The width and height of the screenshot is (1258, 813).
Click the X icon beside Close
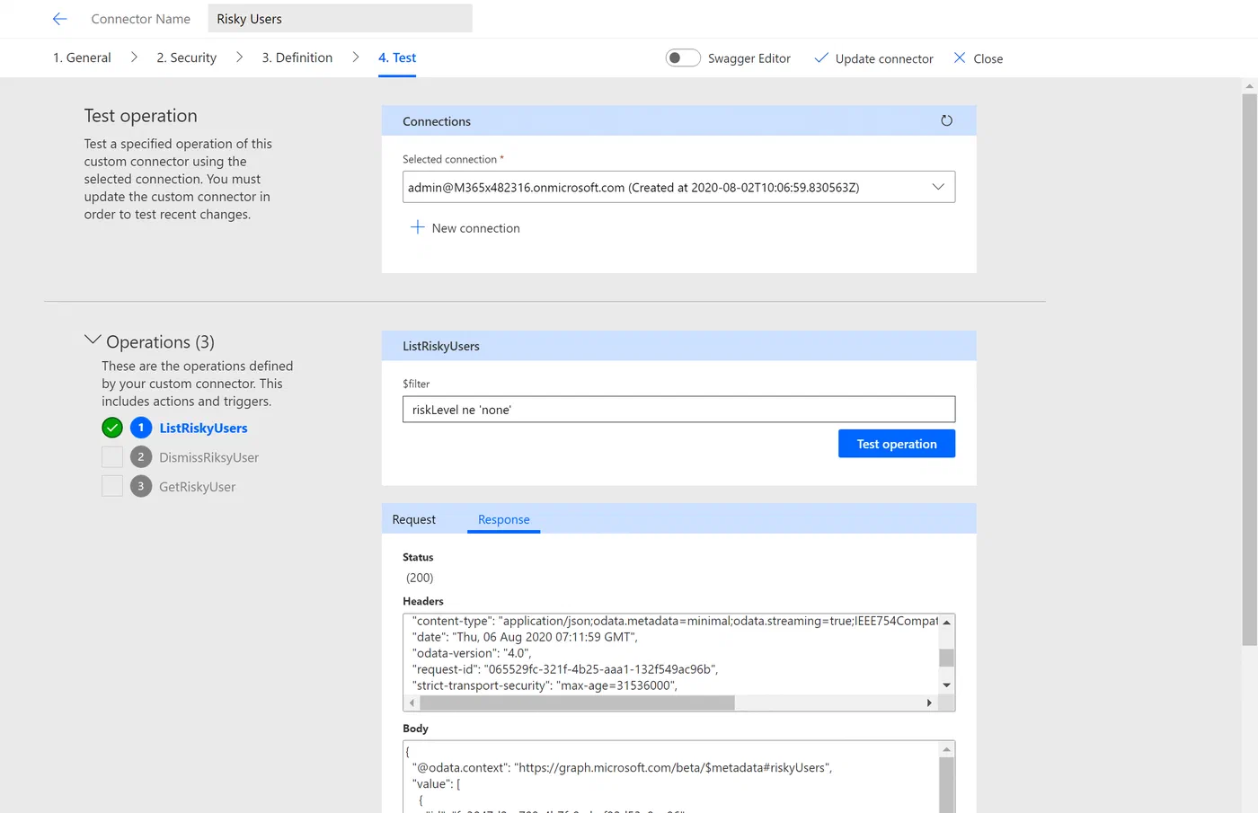point(960,57)
